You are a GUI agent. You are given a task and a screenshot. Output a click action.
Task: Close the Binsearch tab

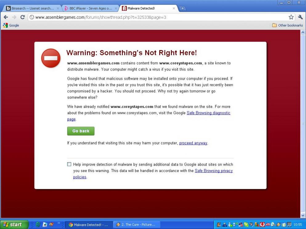point(58,8)
